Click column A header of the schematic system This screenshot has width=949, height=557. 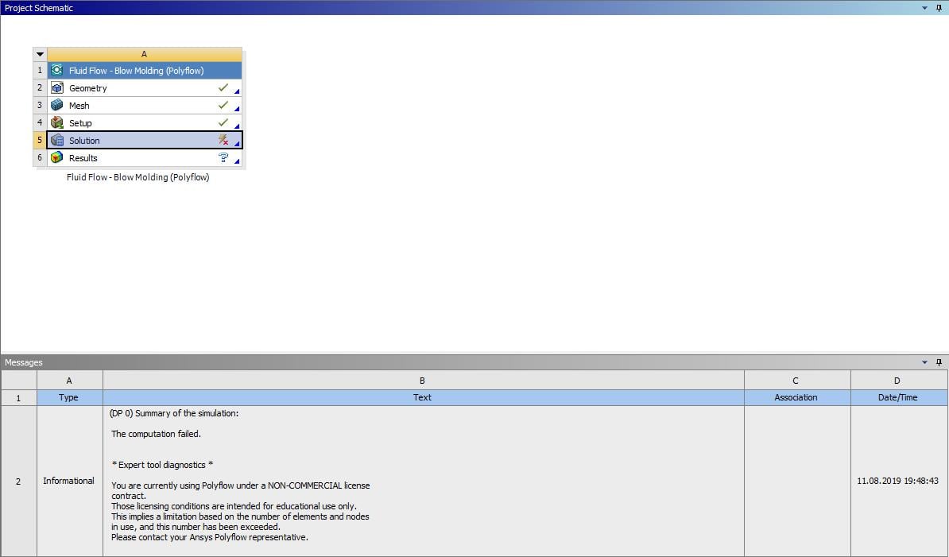[x=144, y=55]
